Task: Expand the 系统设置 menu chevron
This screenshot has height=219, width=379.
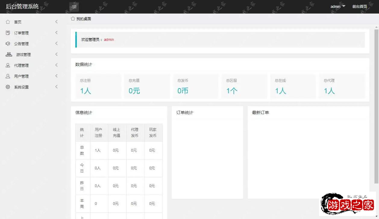Action: tap(56, 87)
